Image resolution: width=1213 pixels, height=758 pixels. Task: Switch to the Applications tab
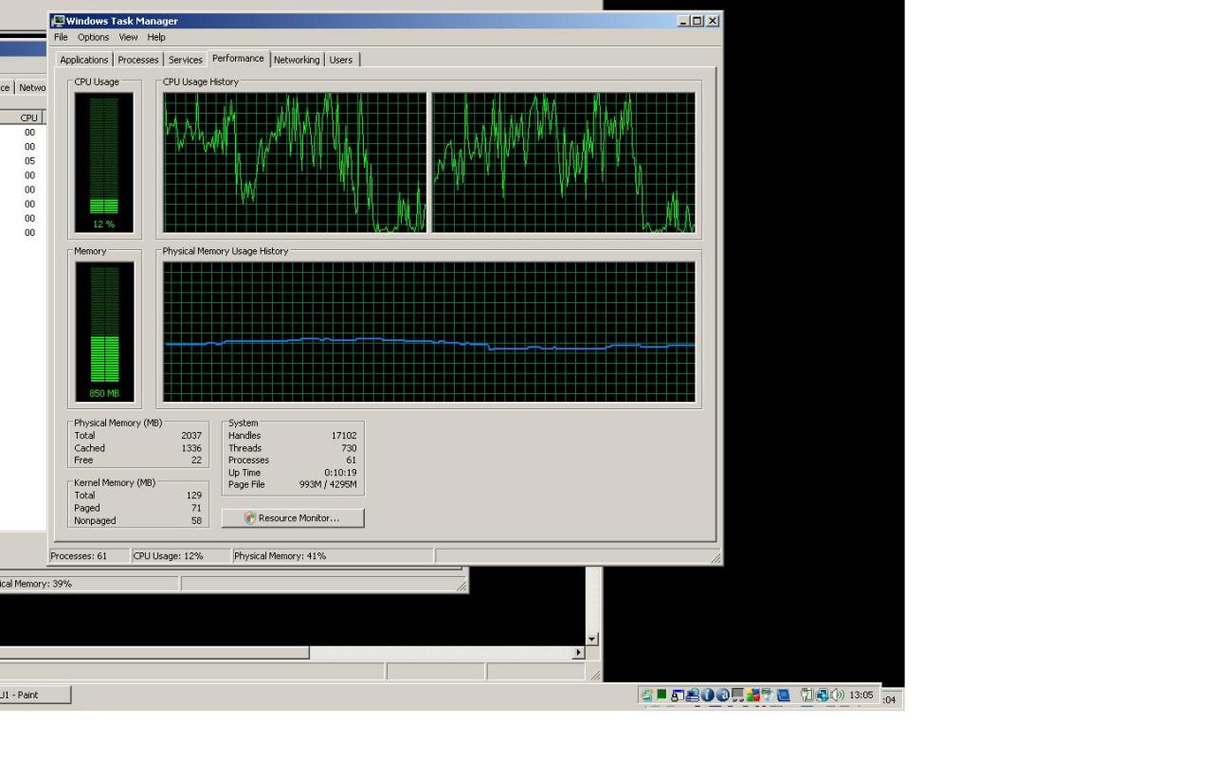tap(83, 60)
